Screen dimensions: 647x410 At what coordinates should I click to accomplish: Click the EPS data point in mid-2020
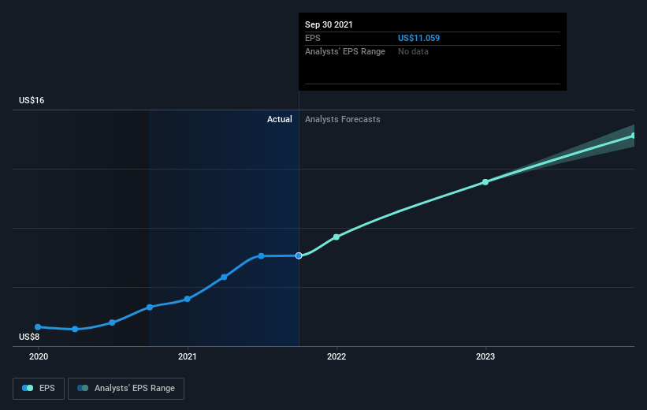tap(112, 322)
